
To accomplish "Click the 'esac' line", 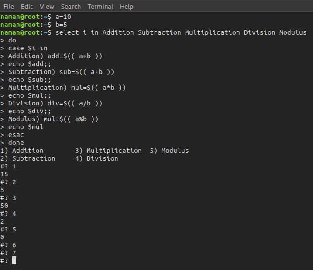I will click(x=16, y=135).
